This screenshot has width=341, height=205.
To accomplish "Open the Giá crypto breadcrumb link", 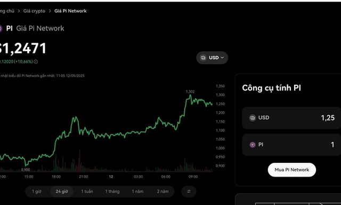I will click(34, 11).
